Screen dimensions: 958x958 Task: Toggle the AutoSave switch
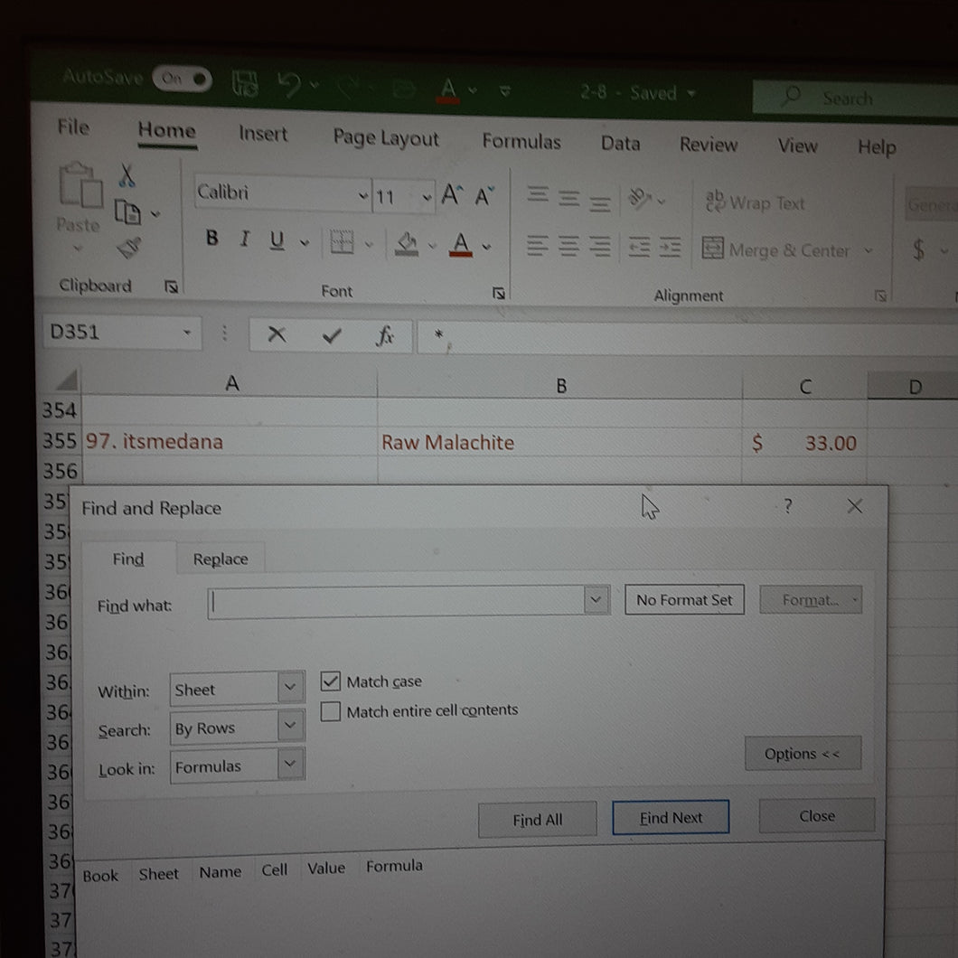[182, 79]
